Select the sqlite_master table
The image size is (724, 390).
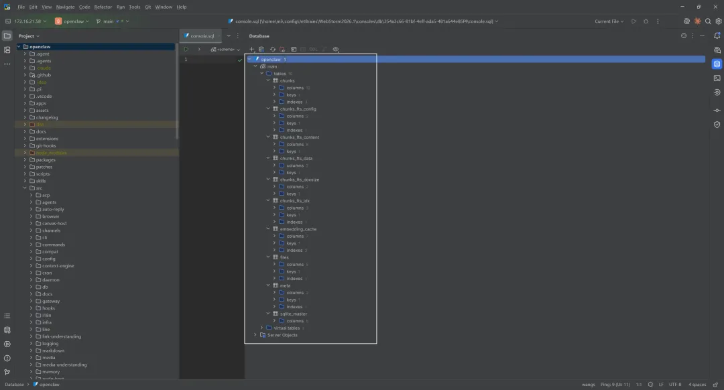[293, 314]
